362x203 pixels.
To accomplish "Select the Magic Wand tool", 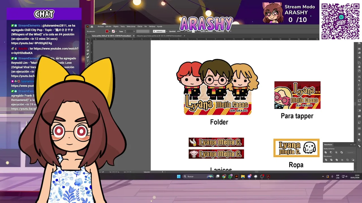I will pos(88,47).
